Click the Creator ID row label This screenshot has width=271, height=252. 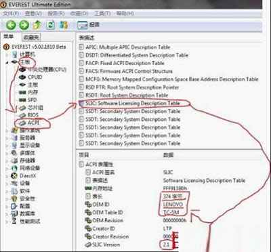104,228
